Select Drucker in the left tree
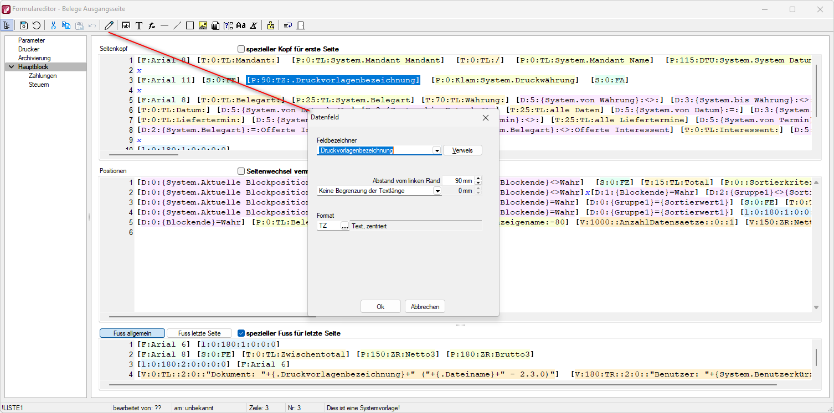 click(29, 49)
